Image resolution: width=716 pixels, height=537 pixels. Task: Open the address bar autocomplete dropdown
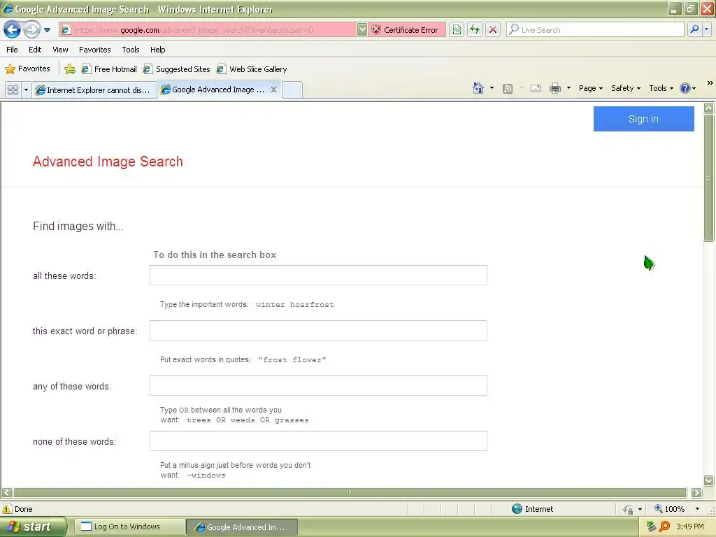(361, 30)
